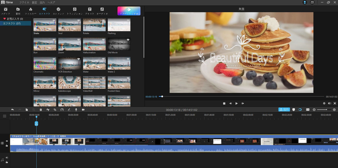Image resolution: width=338 pixels, height=168 pixels.
Task: Click the timeline zoom slider
Action: (324, 110)
